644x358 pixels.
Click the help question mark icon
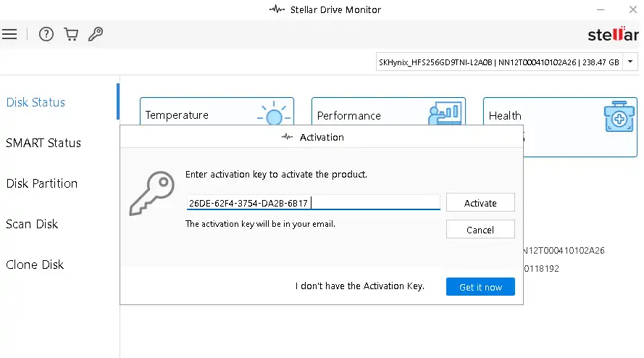(x=46, y=34)
